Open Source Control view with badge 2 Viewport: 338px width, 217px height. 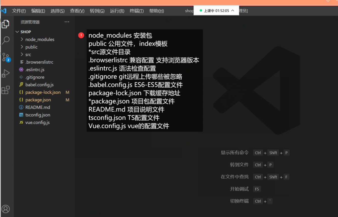pyautogui.click(x=6, y=57)
